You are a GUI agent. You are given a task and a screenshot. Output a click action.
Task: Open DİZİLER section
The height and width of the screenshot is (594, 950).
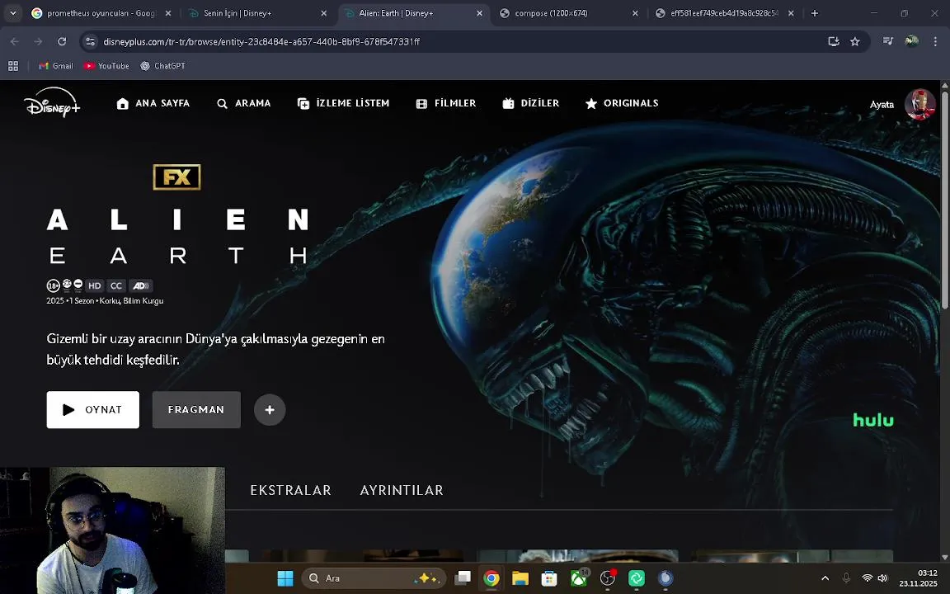tap(531, 104)
